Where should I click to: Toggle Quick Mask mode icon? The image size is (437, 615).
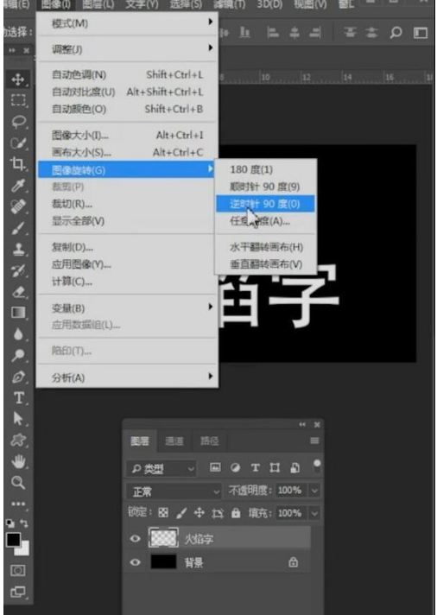17,570
